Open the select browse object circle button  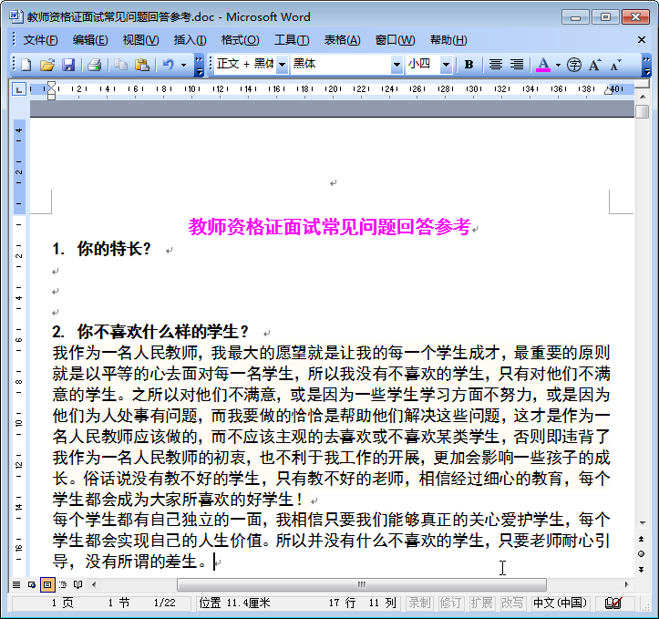(x=642, y=554)
